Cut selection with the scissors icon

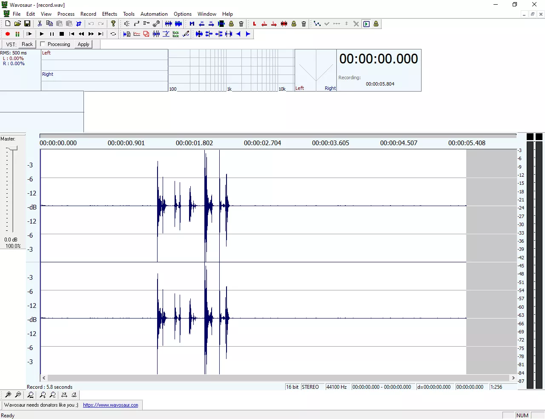(x=40, y=24)
